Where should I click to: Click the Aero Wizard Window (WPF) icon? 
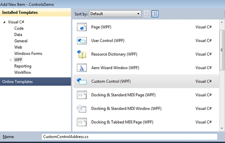pyautogui.click(x=82, y=68)
